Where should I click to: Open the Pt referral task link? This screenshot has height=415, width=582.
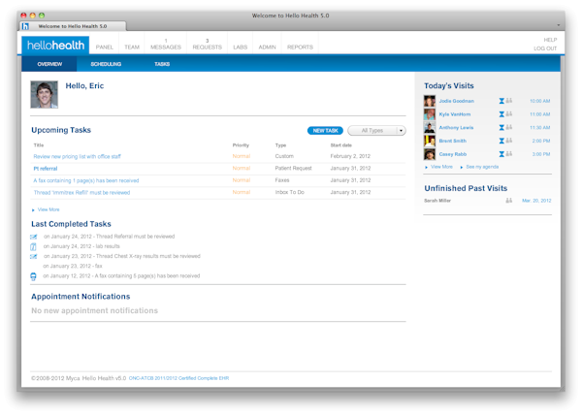46,169
